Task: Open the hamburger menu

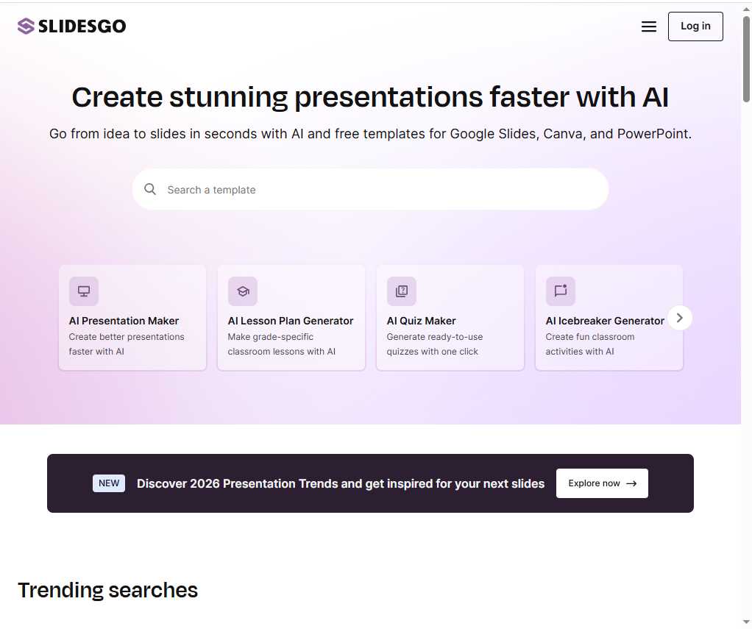Action: pyautogui.click(x=648, y=26)
